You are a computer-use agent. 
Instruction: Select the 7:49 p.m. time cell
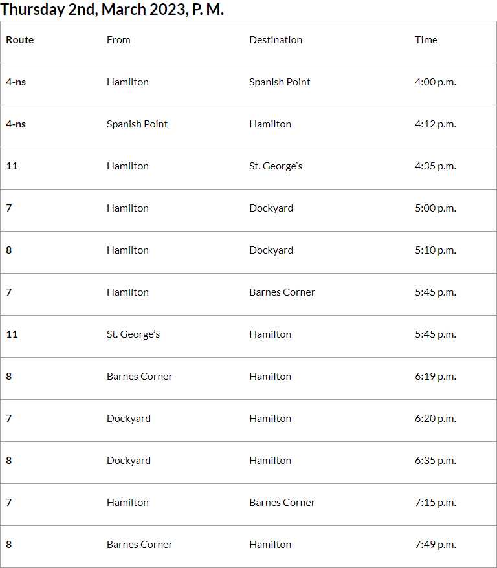436,545
